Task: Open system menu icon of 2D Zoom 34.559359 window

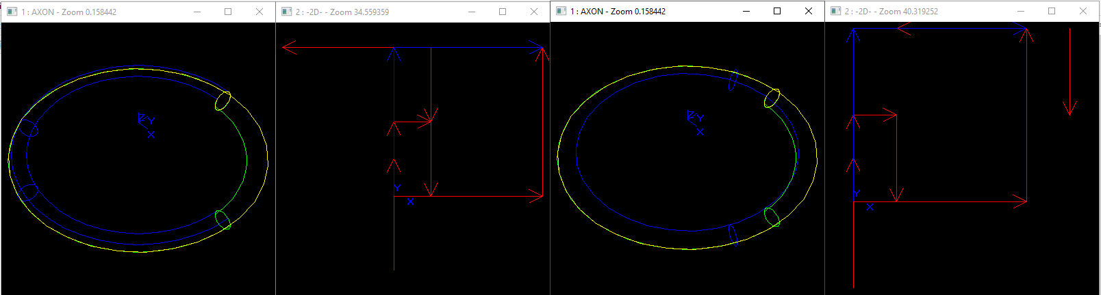Action: point(286,12)
